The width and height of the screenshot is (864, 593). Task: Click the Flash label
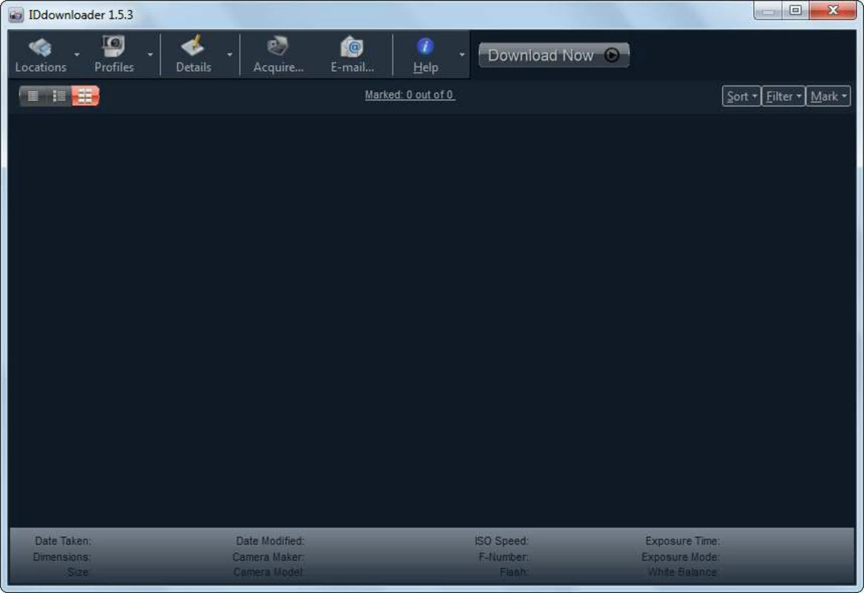(x=513, y=572)
